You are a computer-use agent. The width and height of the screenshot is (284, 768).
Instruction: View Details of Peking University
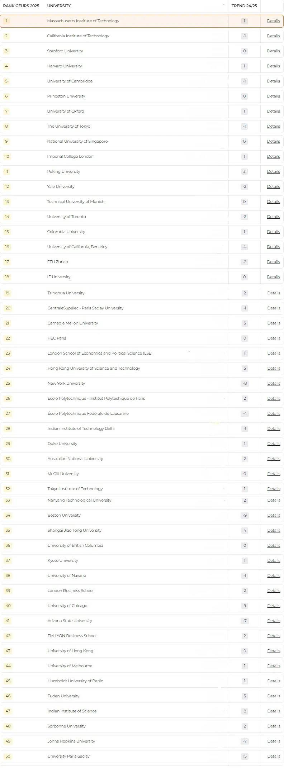coord(273,171)
